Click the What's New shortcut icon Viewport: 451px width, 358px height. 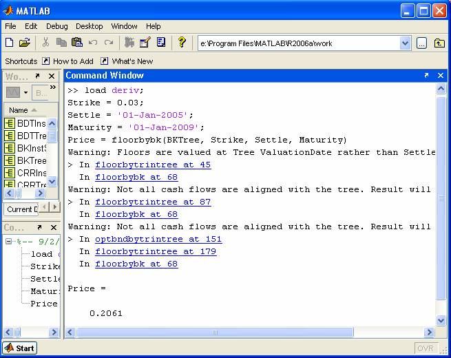click(105, 61)
